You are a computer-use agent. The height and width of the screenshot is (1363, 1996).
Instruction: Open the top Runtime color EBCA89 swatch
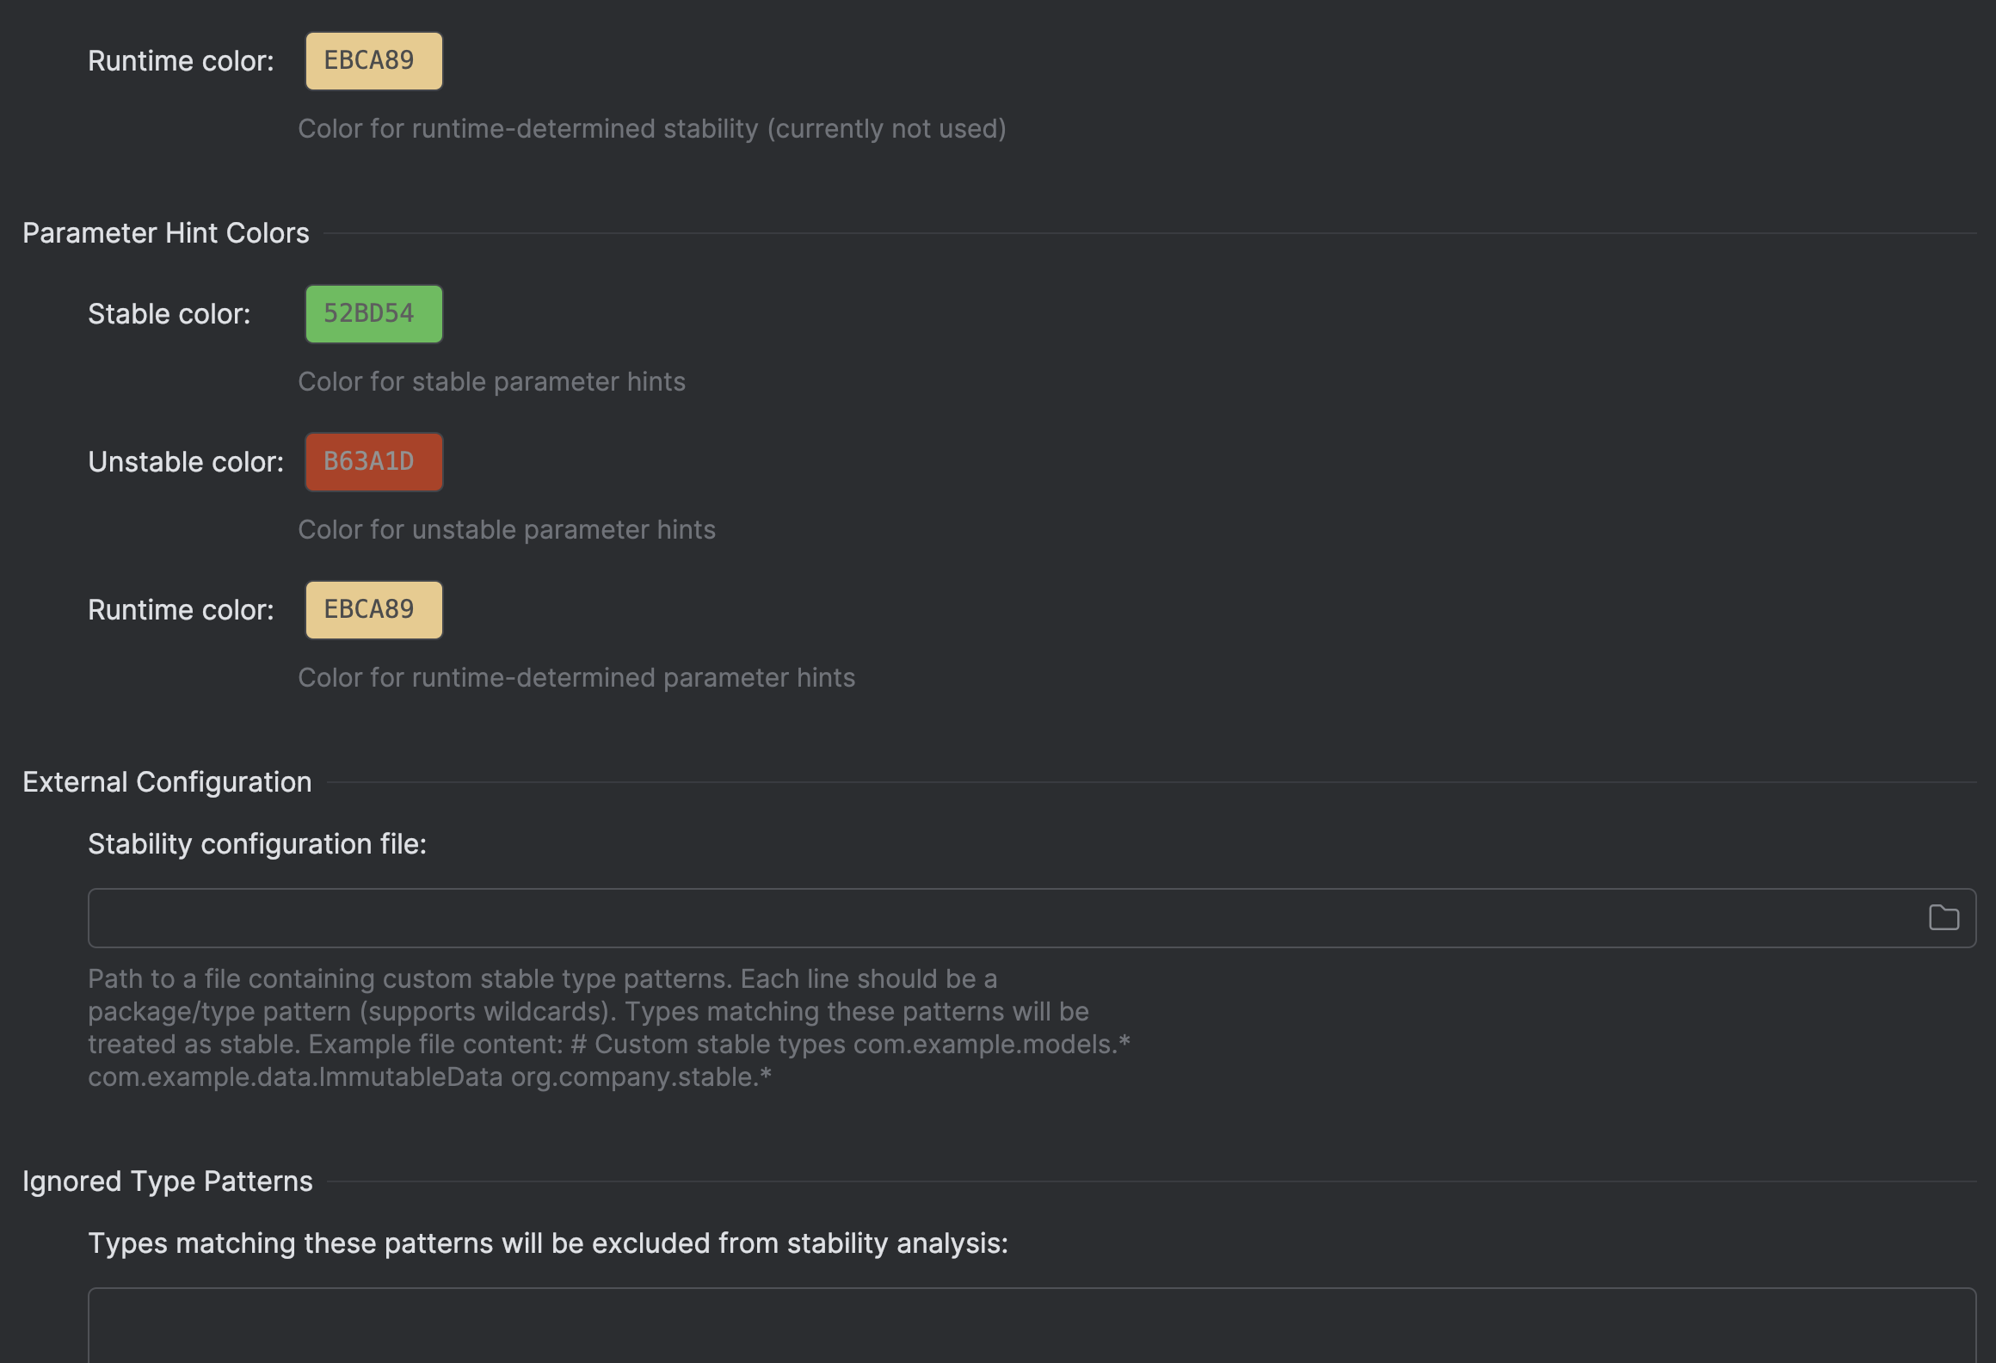click(373, 61)
